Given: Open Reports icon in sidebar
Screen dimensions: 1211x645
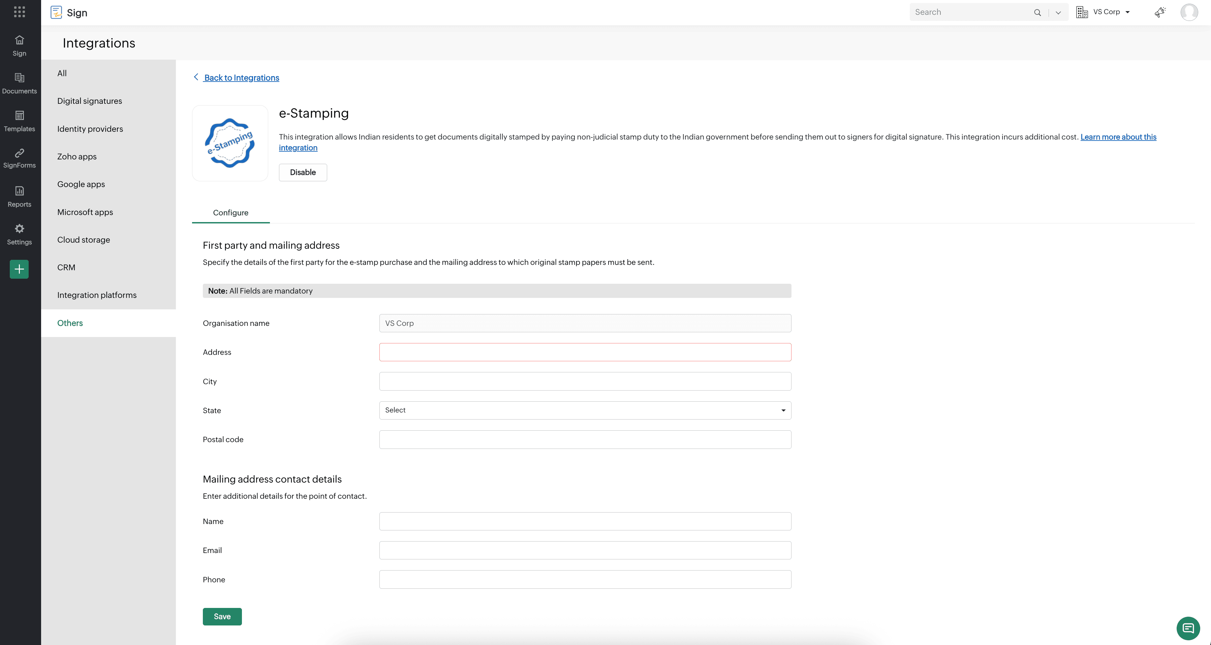Looking at the screenshot, I should coord(19,196).
